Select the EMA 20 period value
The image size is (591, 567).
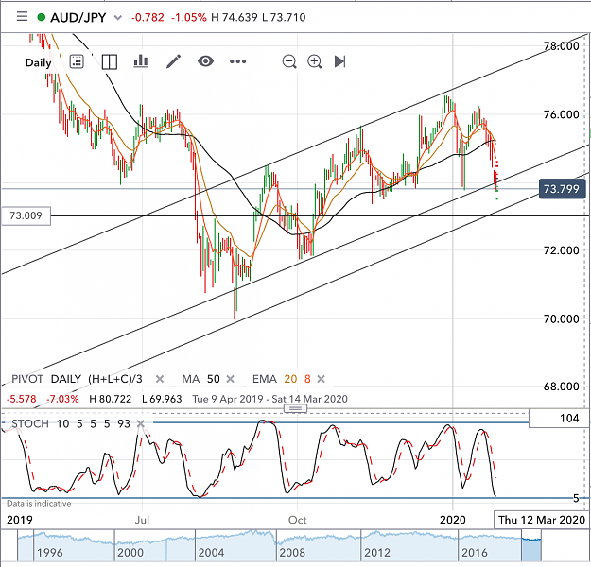[x=290, y=379]
